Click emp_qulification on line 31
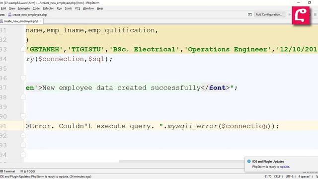The width and height of the screenshot is (318, 179). click(121, 30)
